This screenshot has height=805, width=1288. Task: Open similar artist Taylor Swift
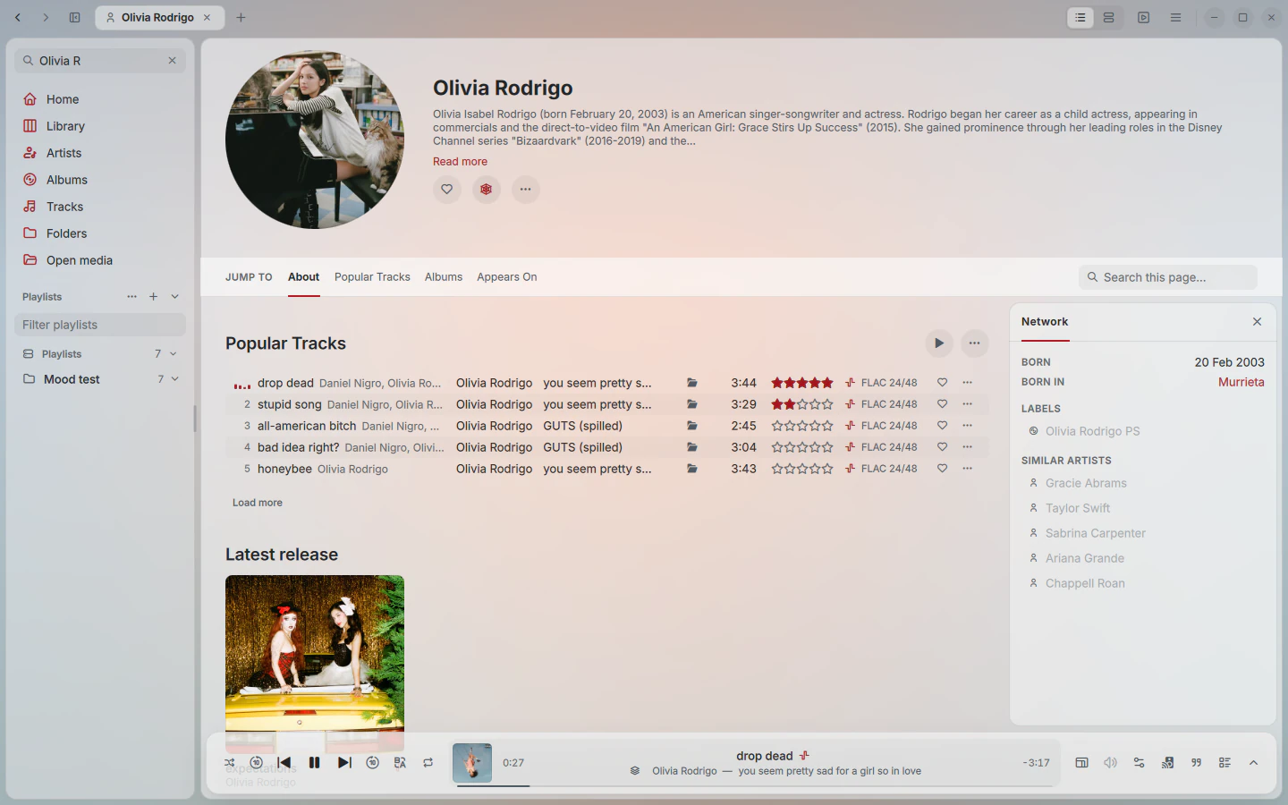(1078, 508)
